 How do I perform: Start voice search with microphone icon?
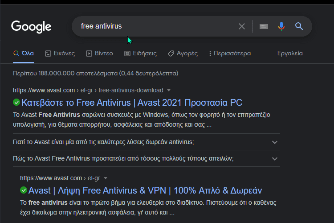(281, 26)
